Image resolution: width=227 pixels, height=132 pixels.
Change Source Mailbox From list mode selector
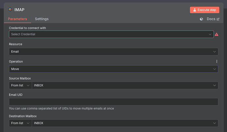[20, 85]
